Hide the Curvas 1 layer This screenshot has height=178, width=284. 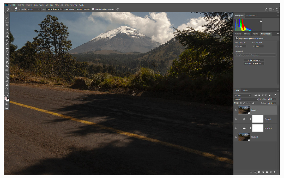[236, 119]
